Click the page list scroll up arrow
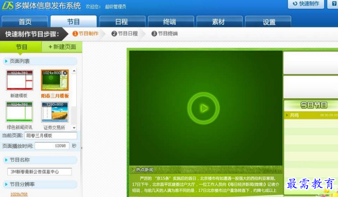 click(x=74, y=71)
